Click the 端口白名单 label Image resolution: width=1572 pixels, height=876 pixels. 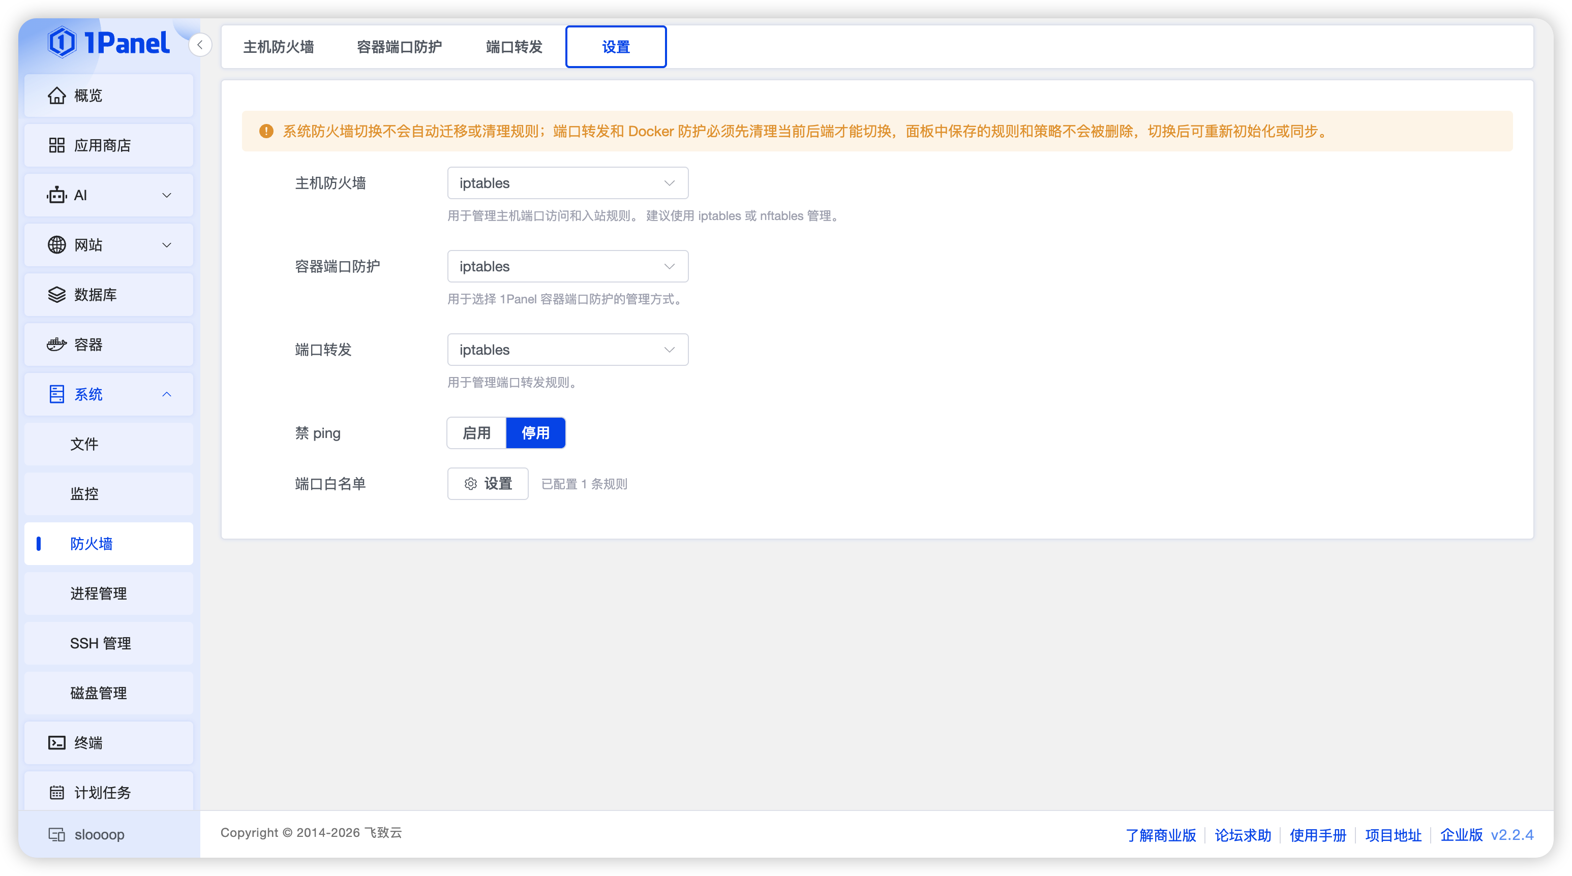330,484
